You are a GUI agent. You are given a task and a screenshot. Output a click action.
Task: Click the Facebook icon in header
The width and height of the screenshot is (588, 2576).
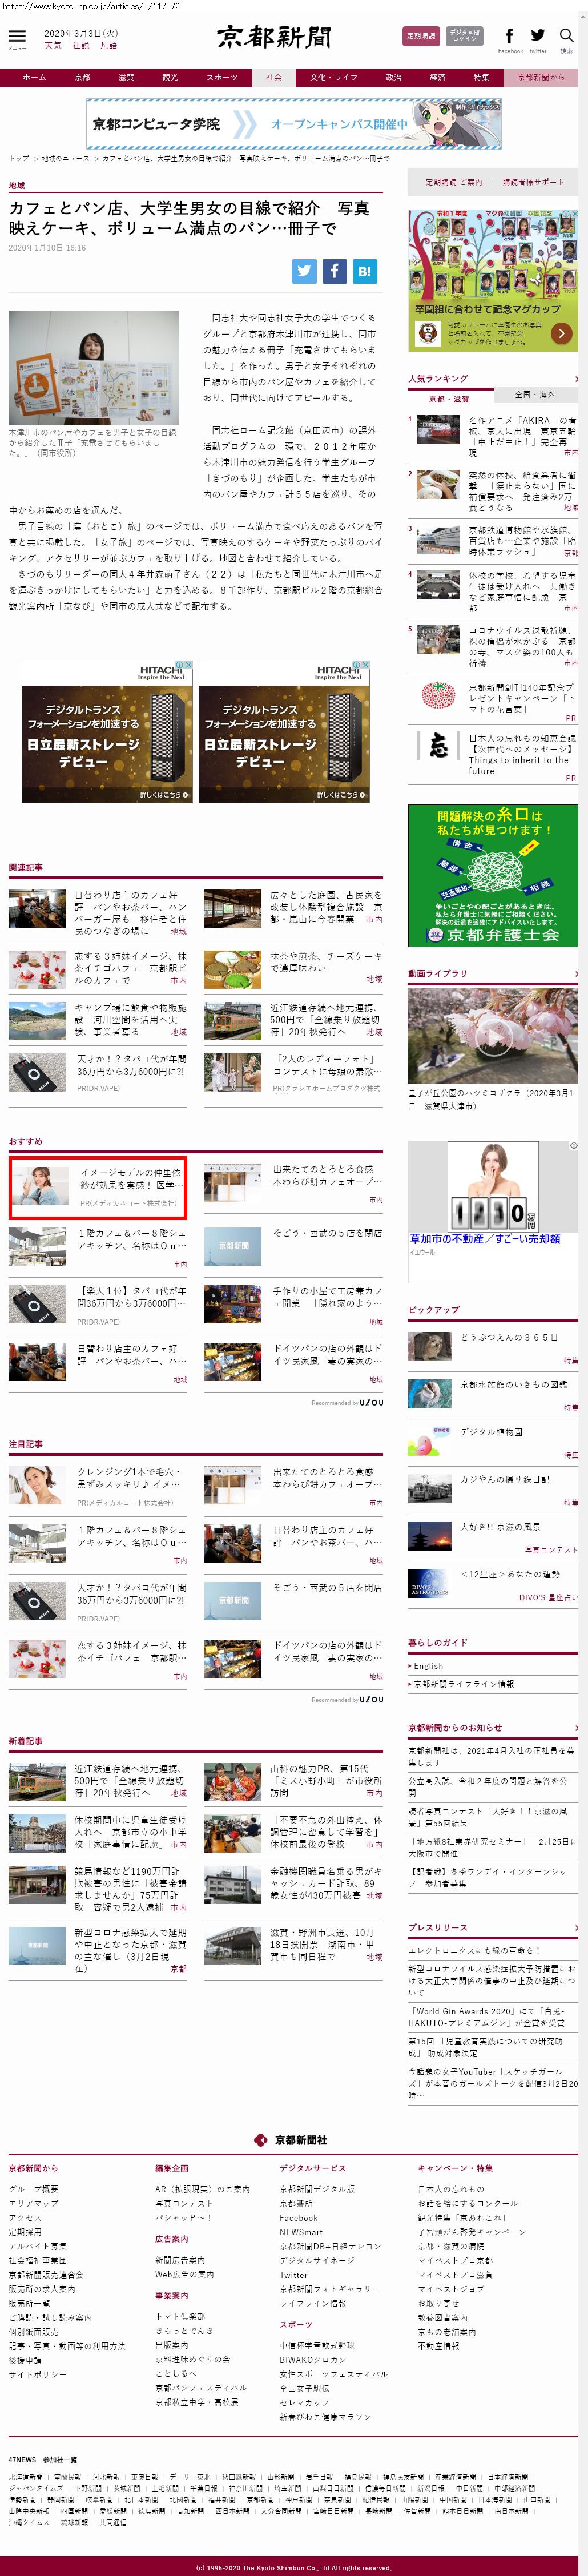point(509,36)
